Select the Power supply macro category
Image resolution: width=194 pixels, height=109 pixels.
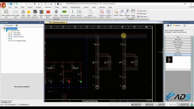click(x=178, y=45)
